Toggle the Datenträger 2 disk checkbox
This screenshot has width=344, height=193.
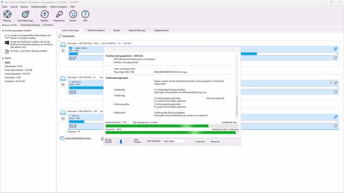click(63, 84)
